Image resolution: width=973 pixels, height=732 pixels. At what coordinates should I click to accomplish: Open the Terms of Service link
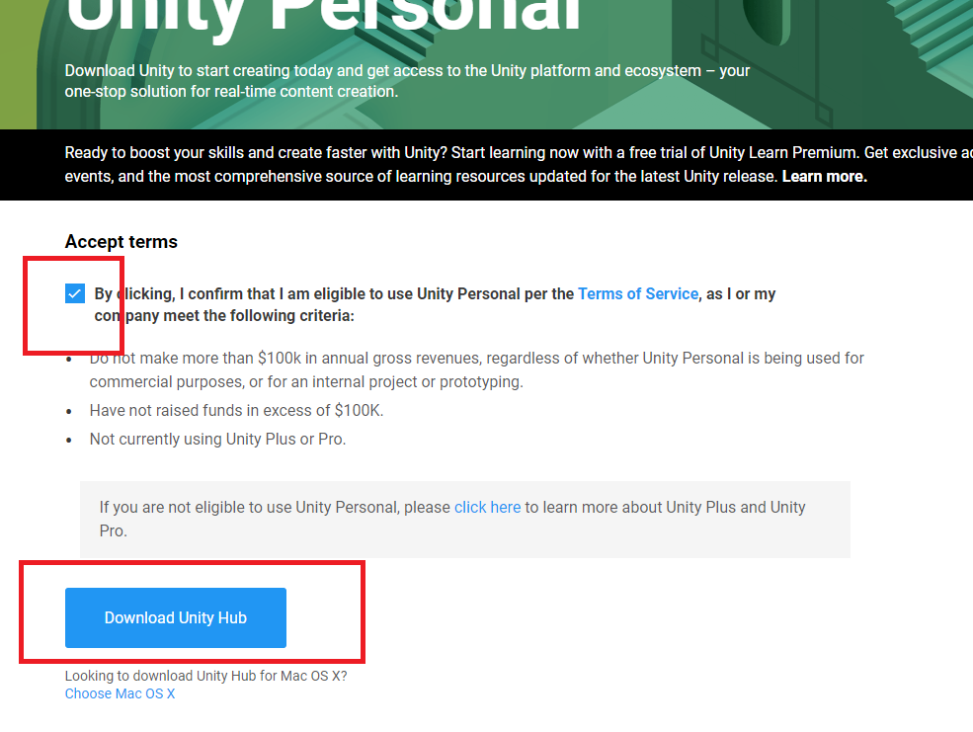[x=637, y=293]
